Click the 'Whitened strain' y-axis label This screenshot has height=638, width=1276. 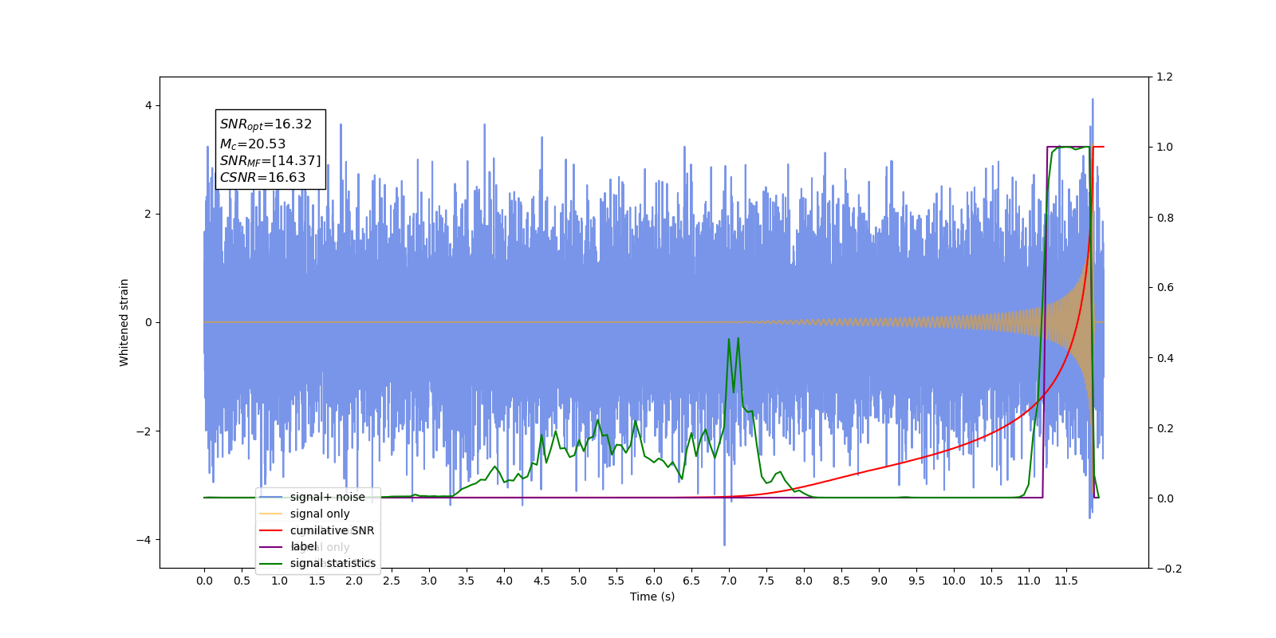(x=124, y=322)
